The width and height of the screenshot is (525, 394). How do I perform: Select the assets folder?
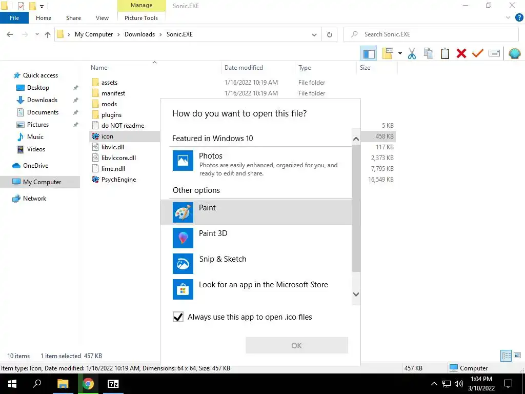(110, 83)
